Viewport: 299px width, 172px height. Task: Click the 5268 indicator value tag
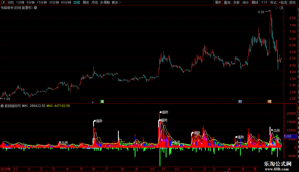(x=290, y=136)
